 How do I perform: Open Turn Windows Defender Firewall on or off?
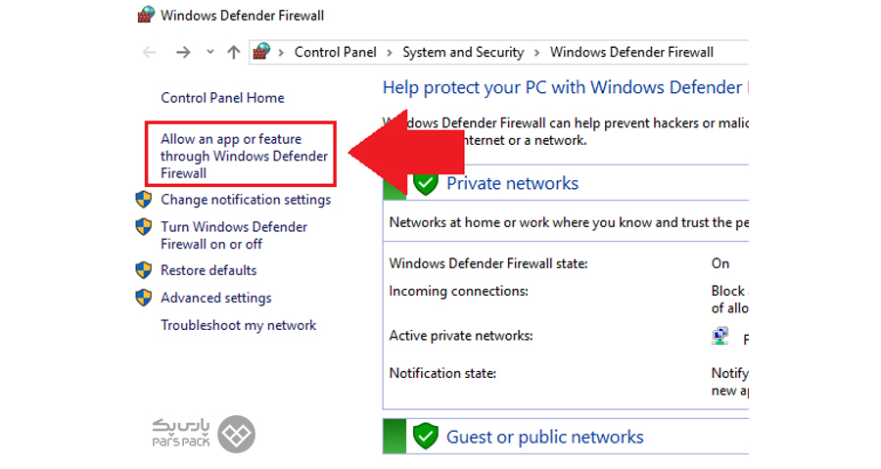click(x=234, y=235)
